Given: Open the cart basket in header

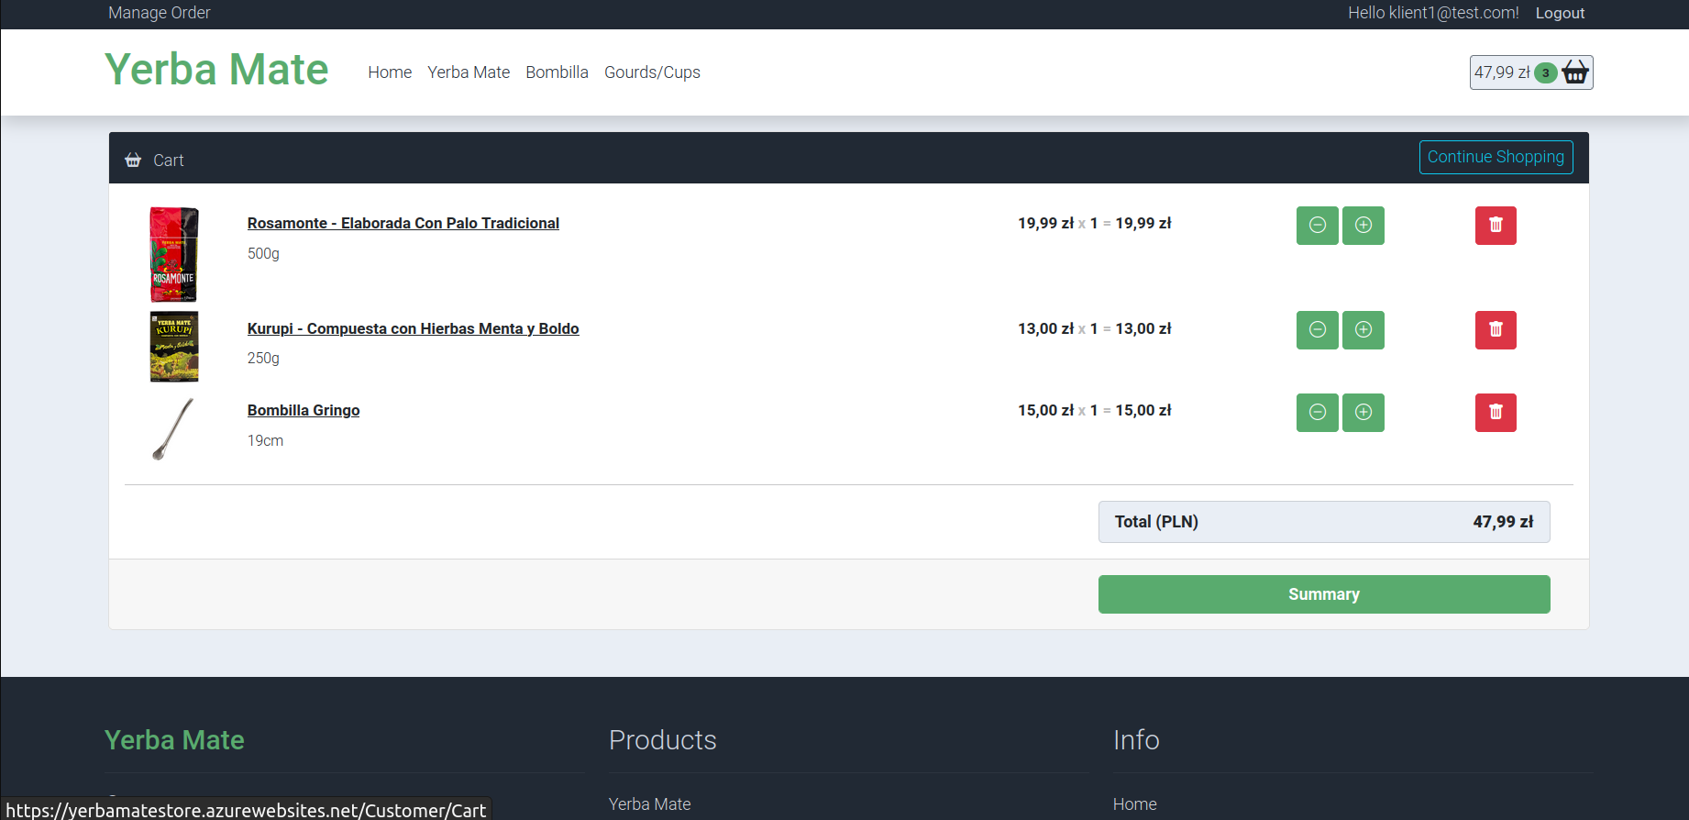Looking at the screenshot, I should (1530, 72).
